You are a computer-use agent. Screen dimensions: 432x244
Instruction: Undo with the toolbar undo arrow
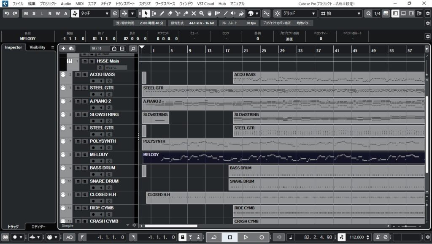tap(7, 14)
